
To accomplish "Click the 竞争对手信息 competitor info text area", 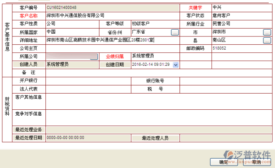I will click(159, 117).
